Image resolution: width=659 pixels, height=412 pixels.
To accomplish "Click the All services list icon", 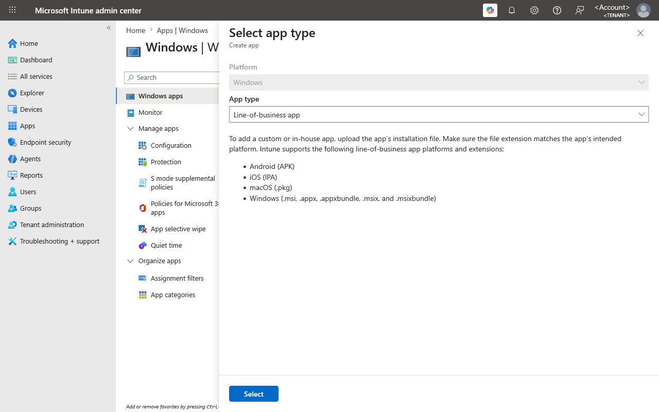I will pyautogui.click(x=12, y=76).
